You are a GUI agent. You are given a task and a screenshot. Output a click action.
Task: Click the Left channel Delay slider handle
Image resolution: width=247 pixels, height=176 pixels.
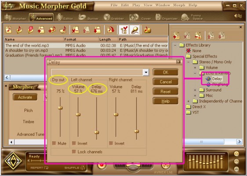tap(97, 132)
